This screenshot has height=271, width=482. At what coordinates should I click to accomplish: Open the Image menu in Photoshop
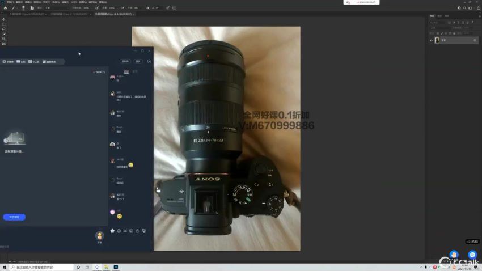[x=28, y=2]
